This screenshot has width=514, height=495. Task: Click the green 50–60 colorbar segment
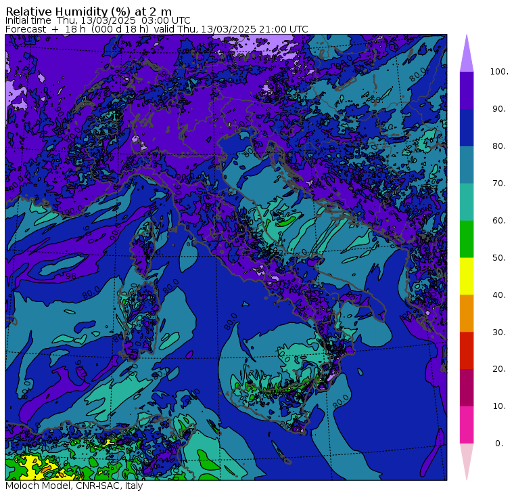[x=467, y=239]
